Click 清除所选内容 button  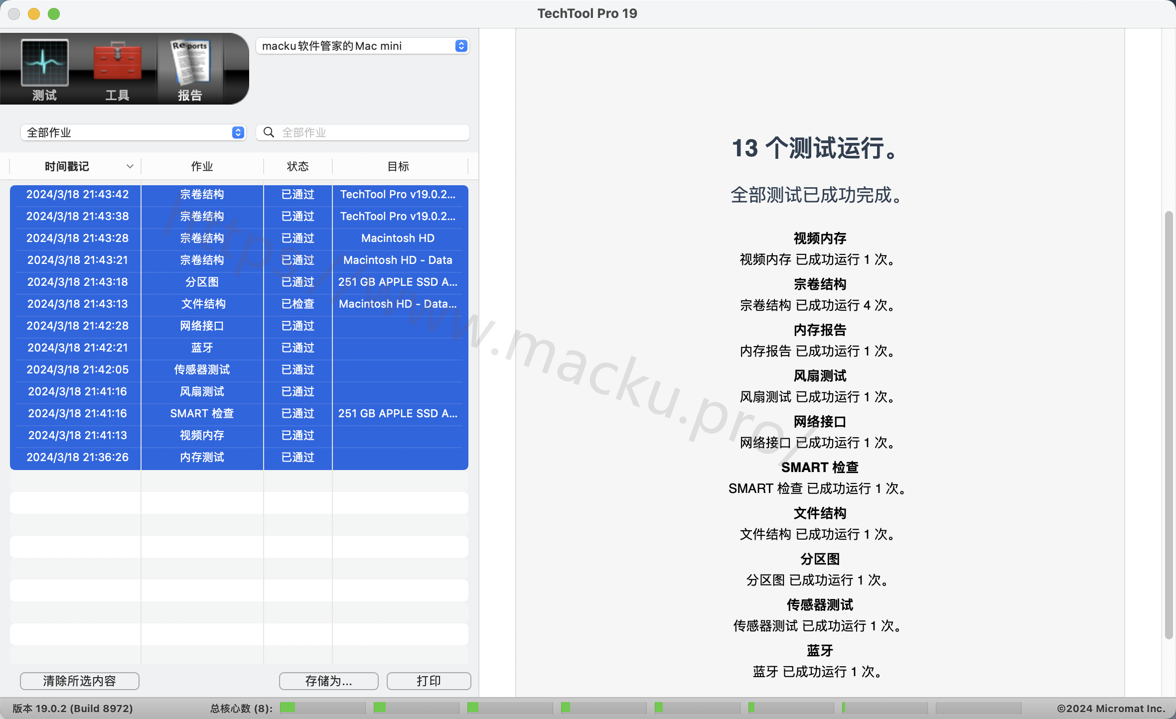click(x=80, y=681)
